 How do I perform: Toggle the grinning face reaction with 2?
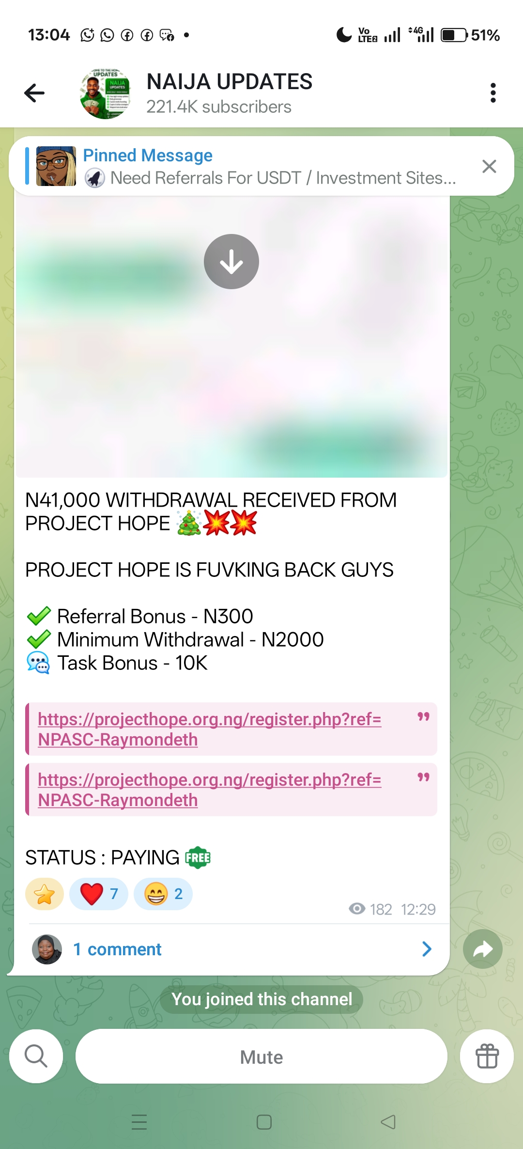tap(163, 894)
